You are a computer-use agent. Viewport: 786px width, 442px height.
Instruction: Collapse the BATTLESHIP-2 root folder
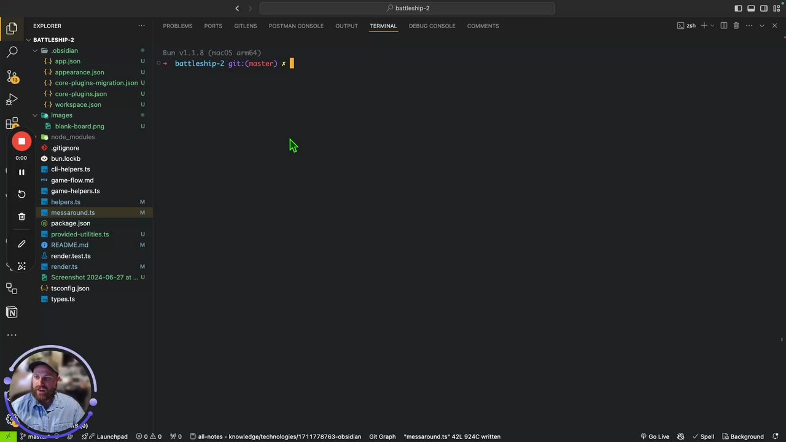pyautogui.click(x=53, y=40)
